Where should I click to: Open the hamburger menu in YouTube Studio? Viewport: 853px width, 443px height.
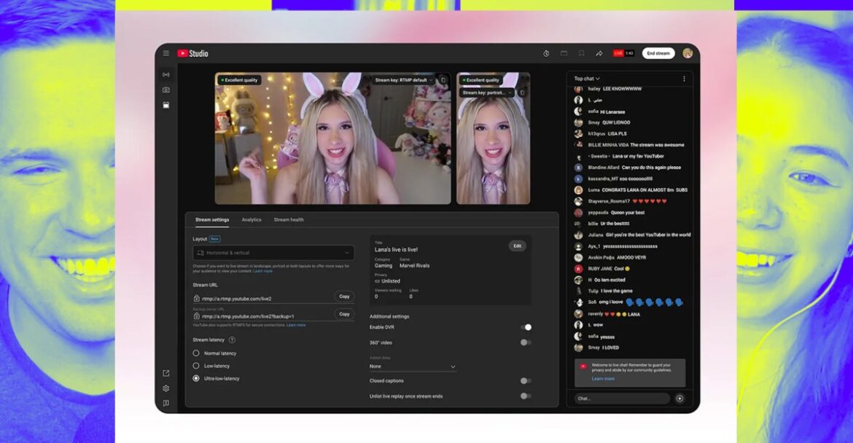[x=166, y=52]
